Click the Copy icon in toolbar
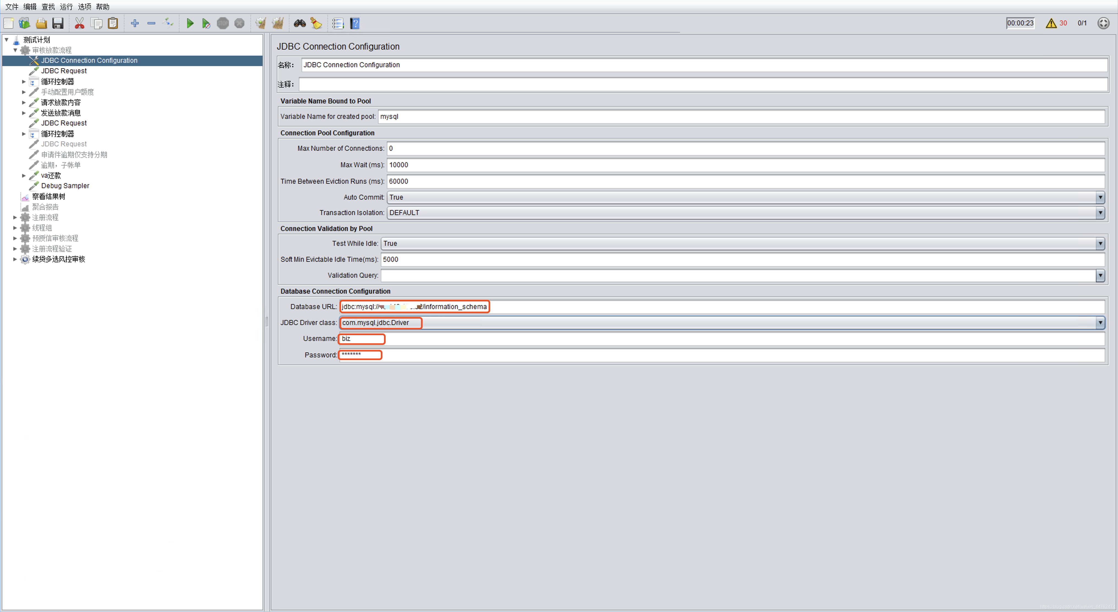1118x612 pixels. coord(96,23)
